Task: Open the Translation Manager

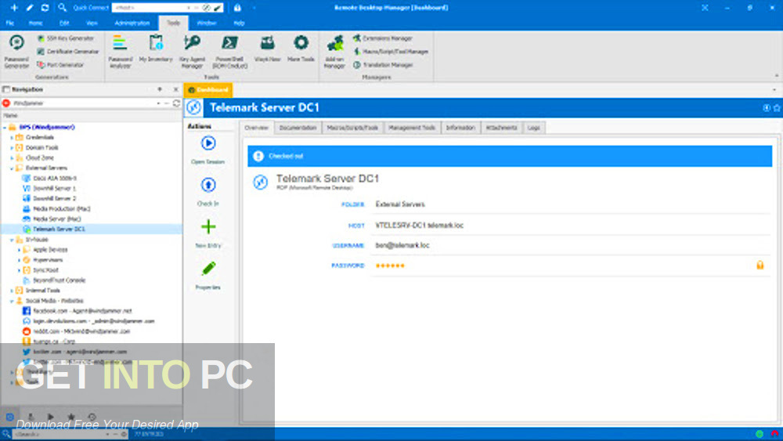Action: (x=383, y=65)
